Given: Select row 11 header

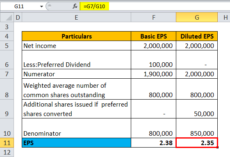Looking at the screenshot, I should tap(7, 143).
